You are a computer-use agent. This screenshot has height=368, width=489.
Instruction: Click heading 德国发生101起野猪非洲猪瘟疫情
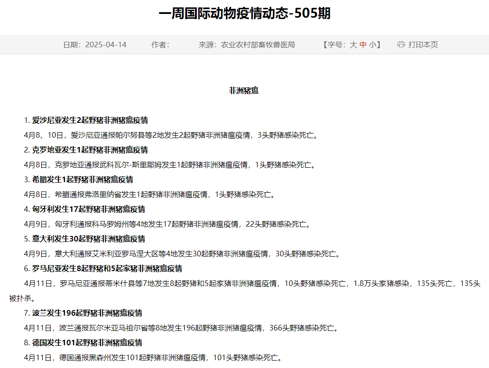click(87, 343)
